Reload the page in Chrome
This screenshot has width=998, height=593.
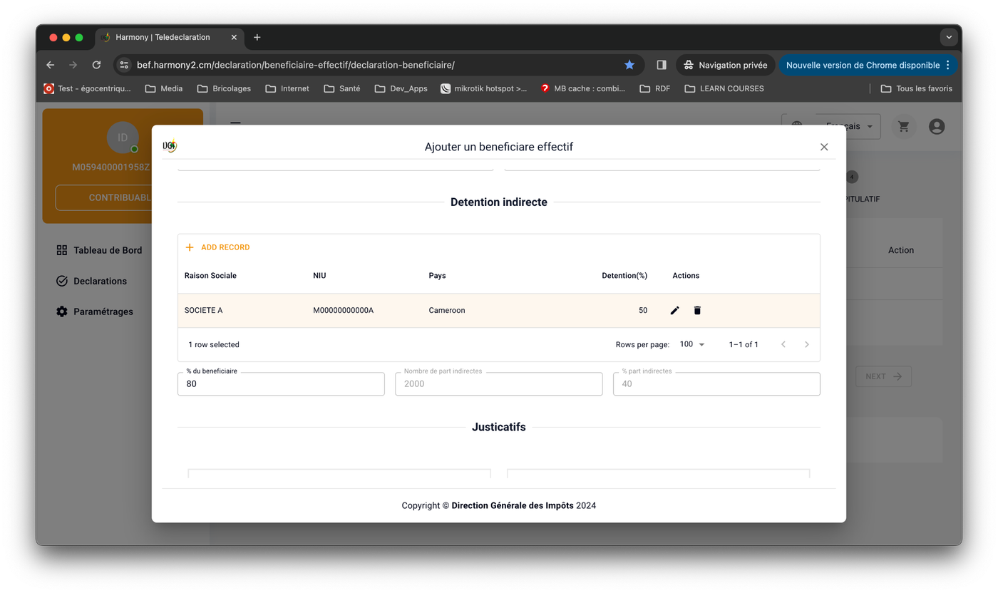96,65
